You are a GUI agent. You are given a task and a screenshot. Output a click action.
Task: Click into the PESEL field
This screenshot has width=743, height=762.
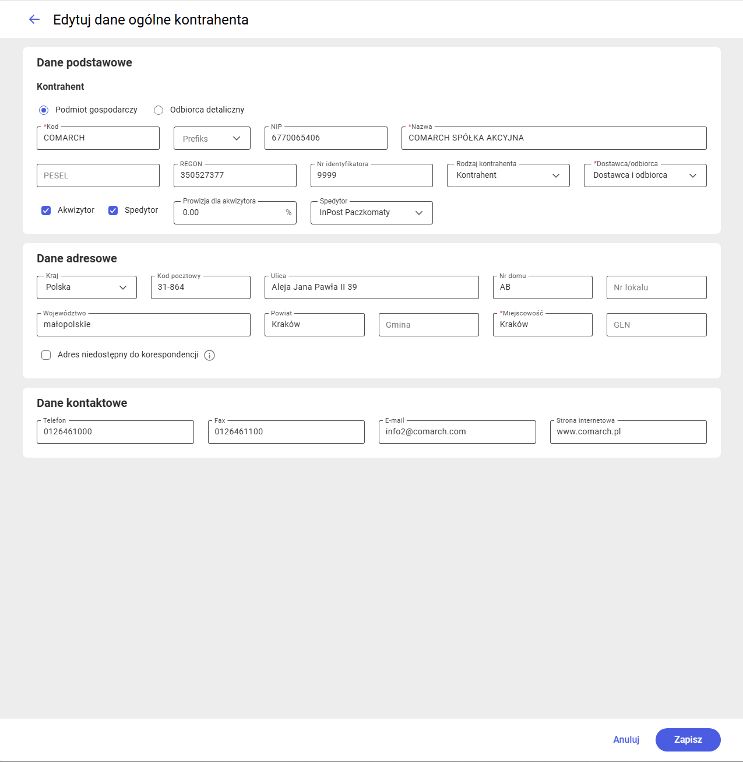click(x=98, y=175)
